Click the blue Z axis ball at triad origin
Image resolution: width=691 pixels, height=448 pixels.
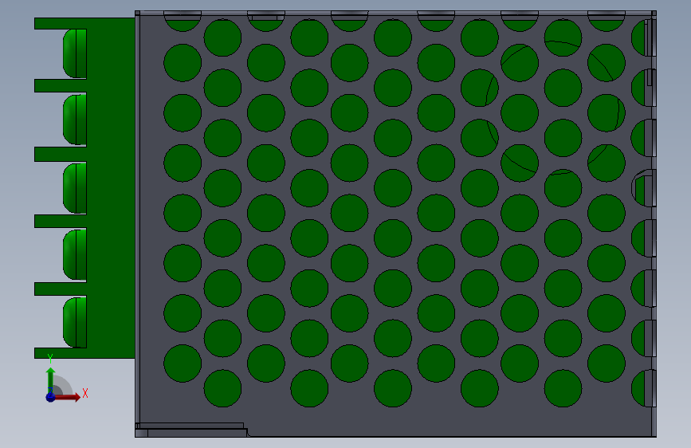click(50, 397)
